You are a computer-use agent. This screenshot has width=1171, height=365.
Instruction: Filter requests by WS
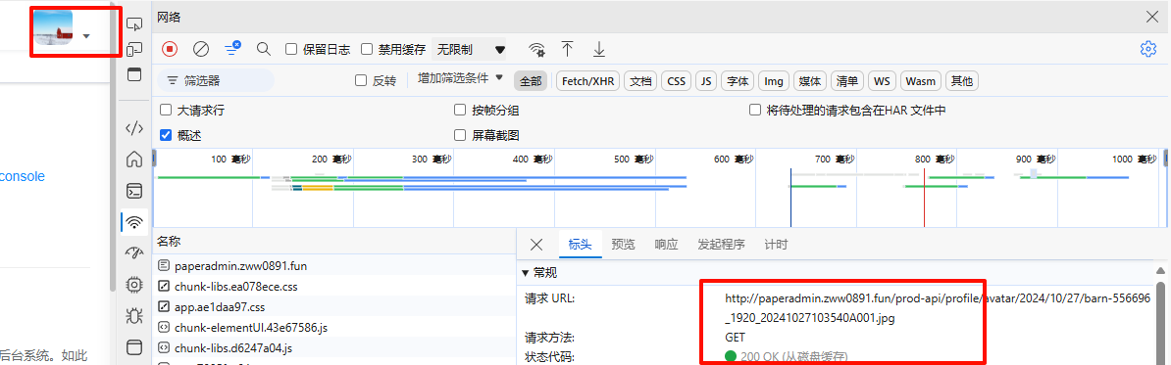click(882, 81)
